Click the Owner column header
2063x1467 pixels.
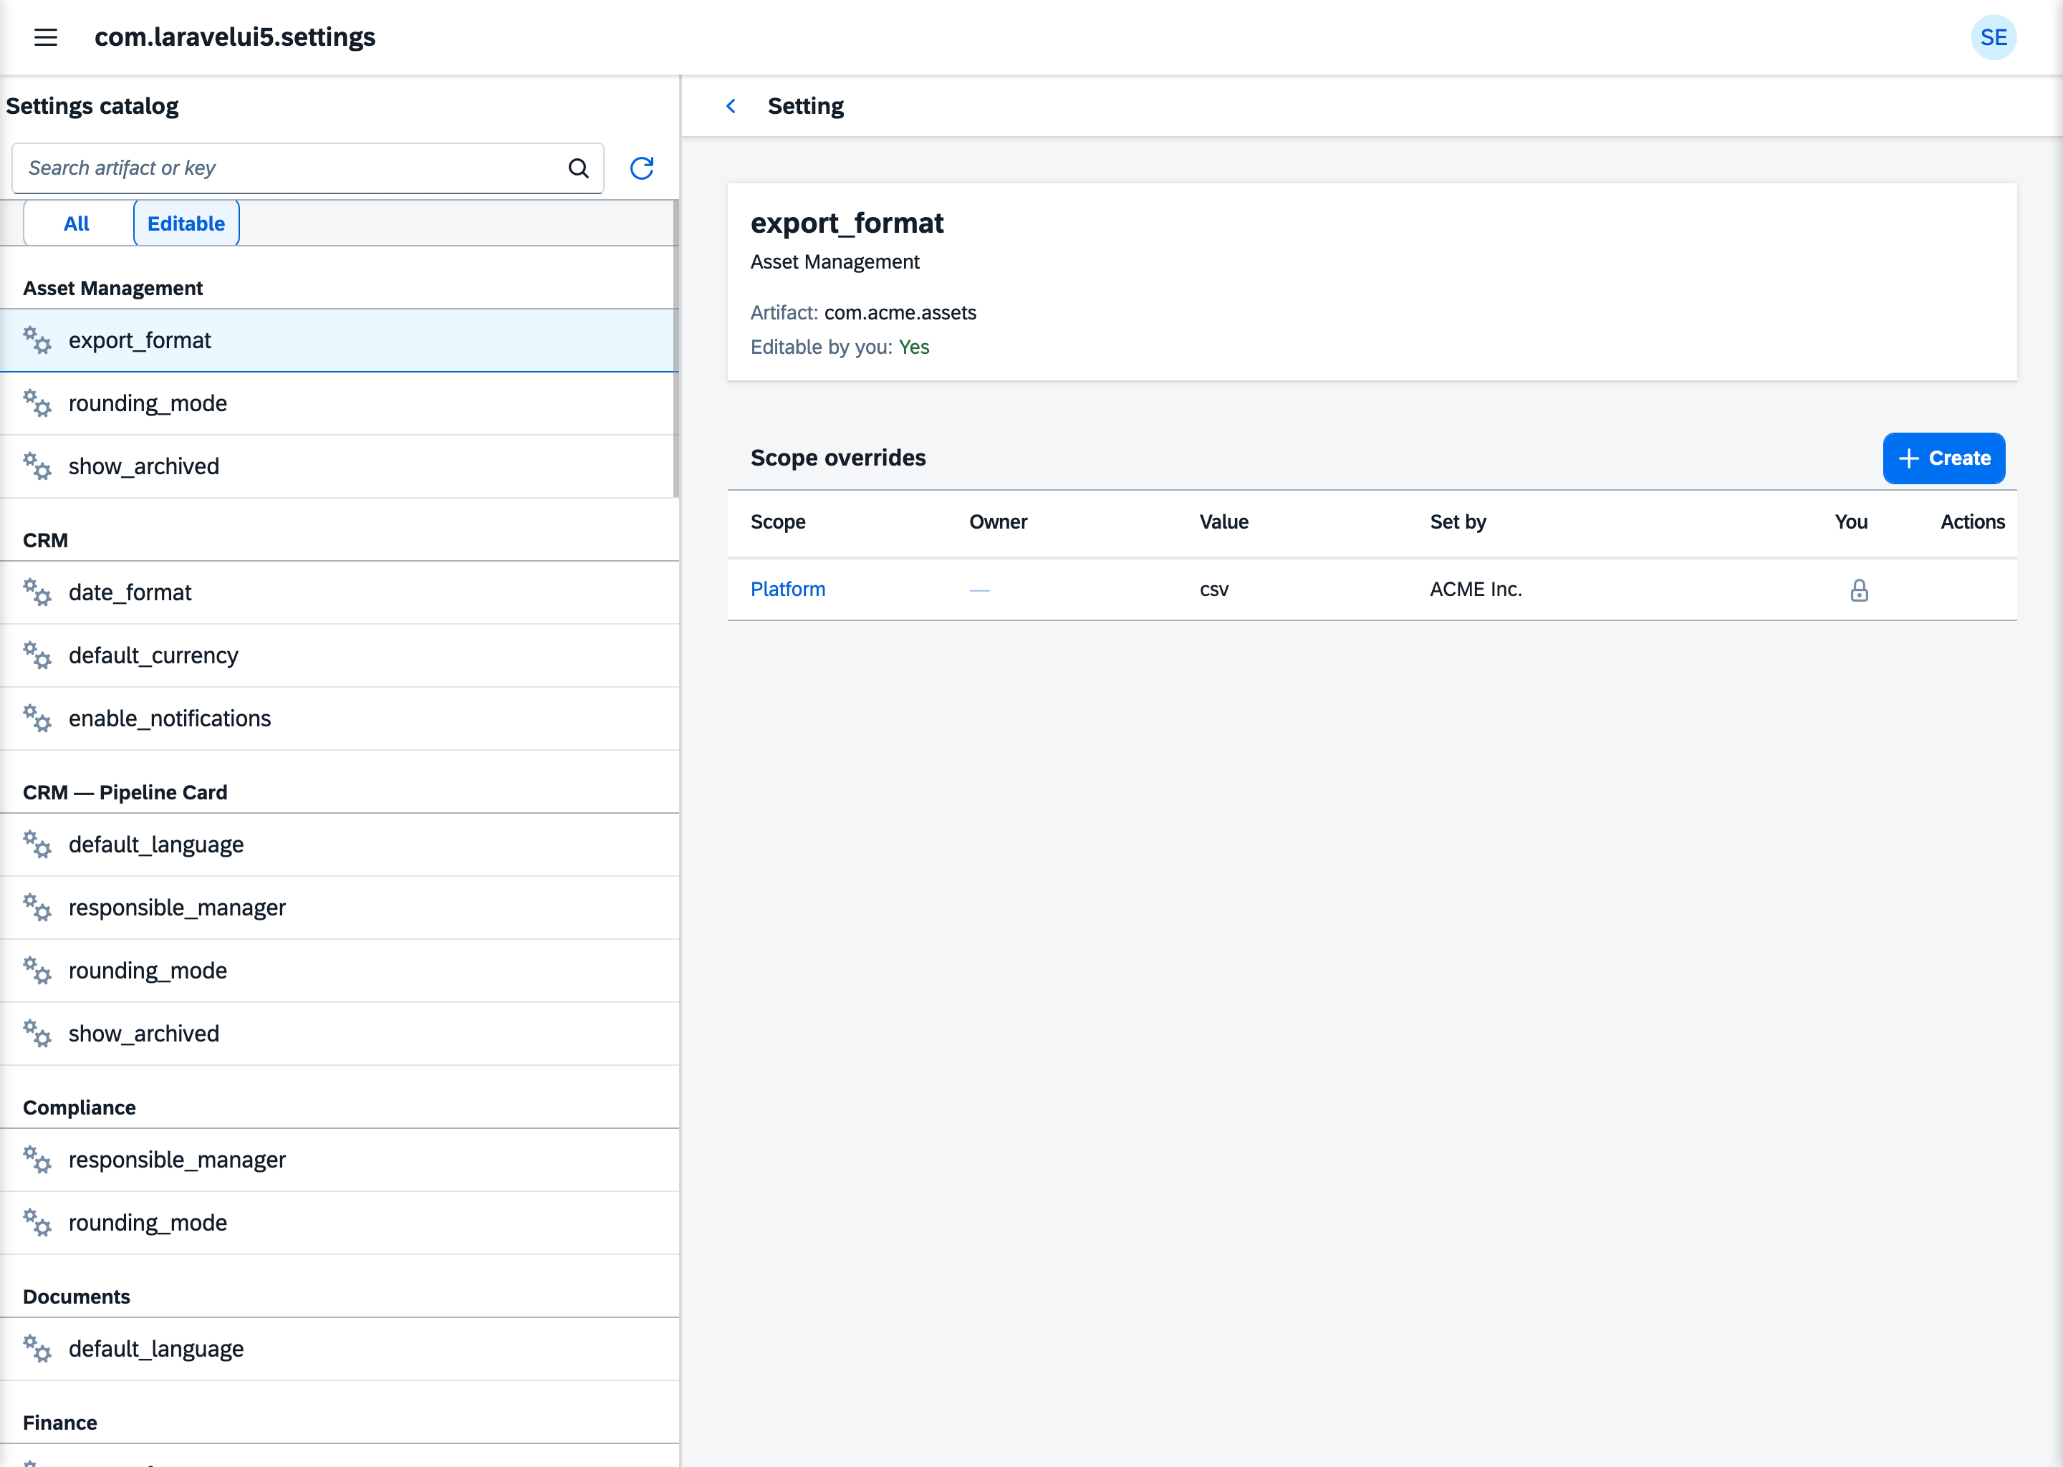[x=998, y=522]
